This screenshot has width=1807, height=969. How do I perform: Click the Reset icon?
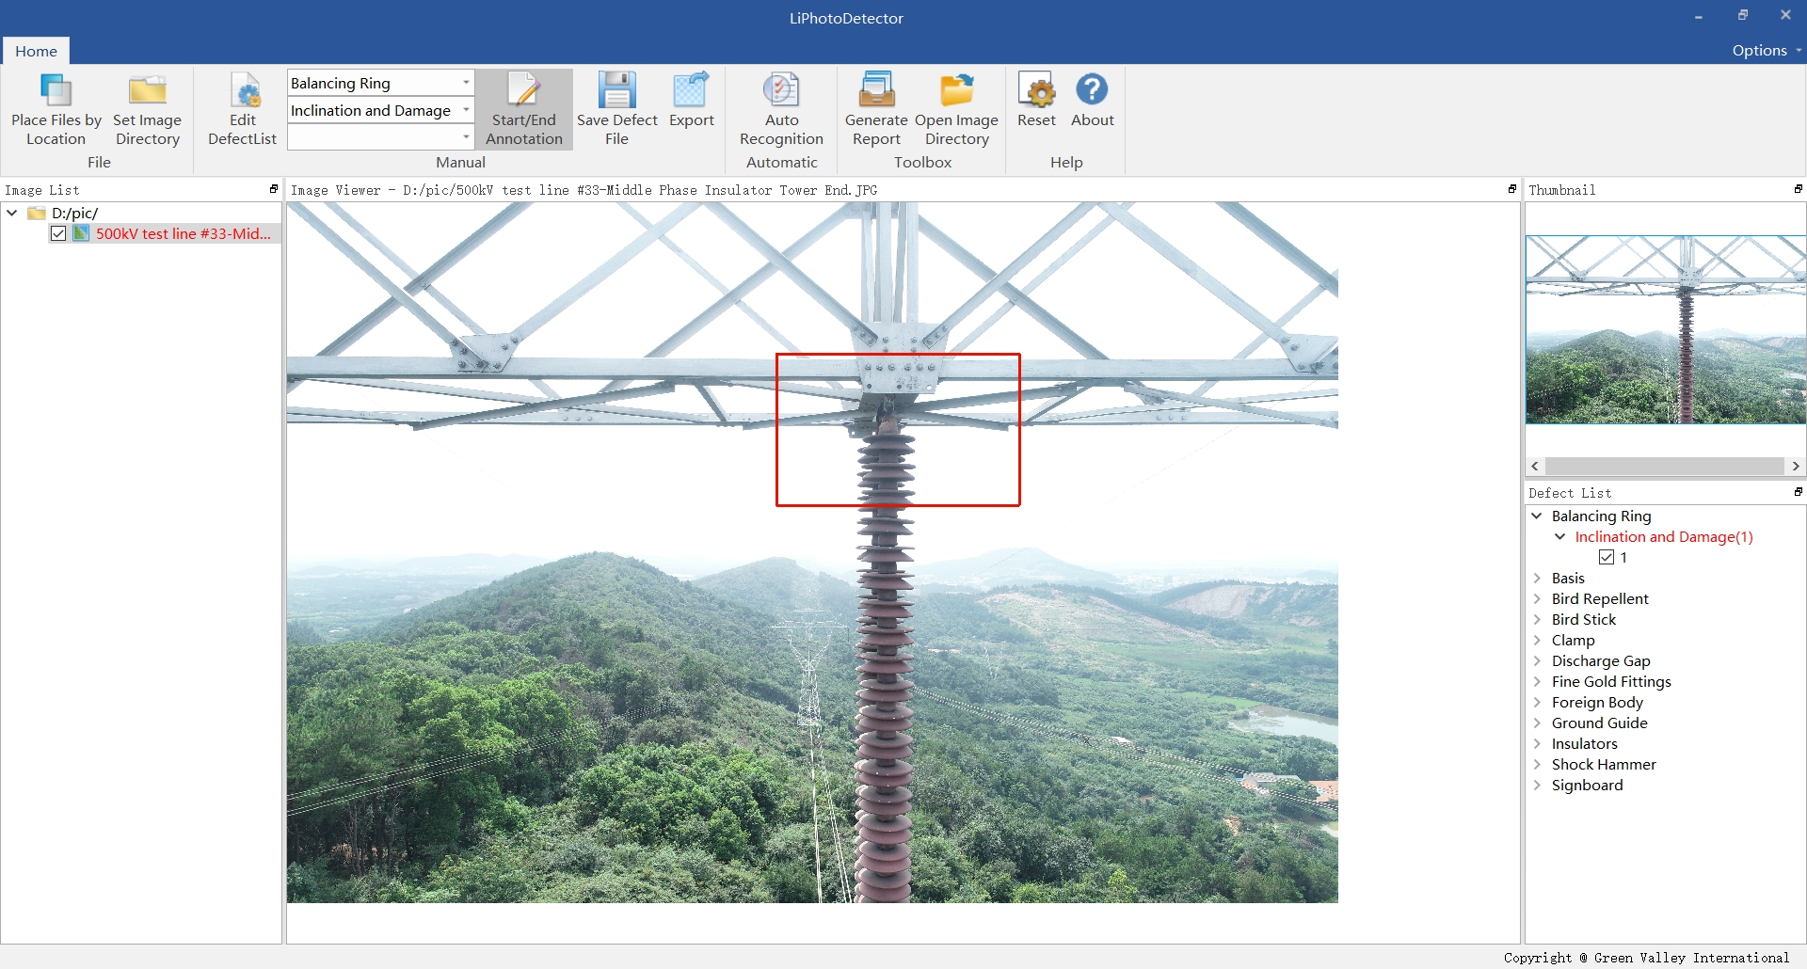click(x=1036, y=90)
